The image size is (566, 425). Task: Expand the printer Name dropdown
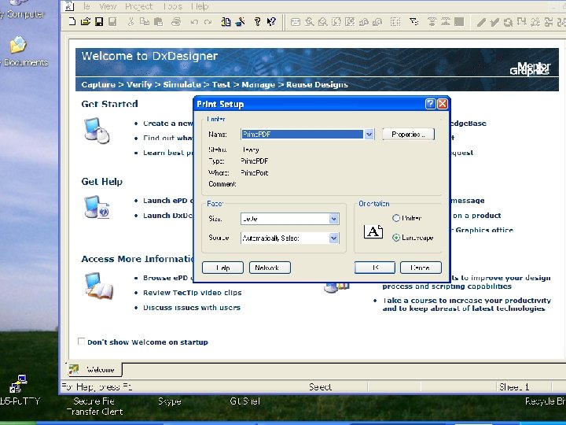click(x=369, y=135)
